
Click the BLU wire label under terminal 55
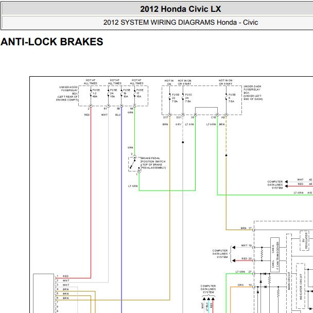pyautogui.click(x=118, y=115)
